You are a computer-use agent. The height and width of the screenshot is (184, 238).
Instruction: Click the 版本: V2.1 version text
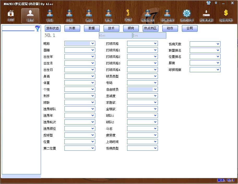(x=226, y=180)
